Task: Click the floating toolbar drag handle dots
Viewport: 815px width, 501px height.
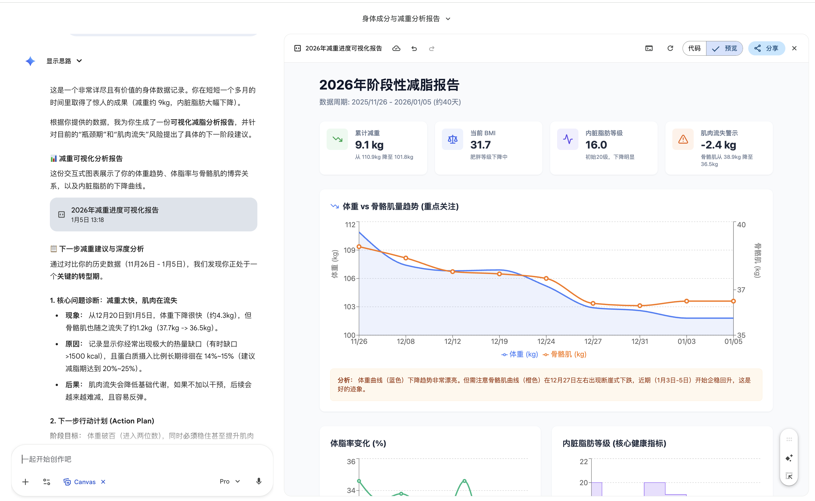Action: [789, 439]
